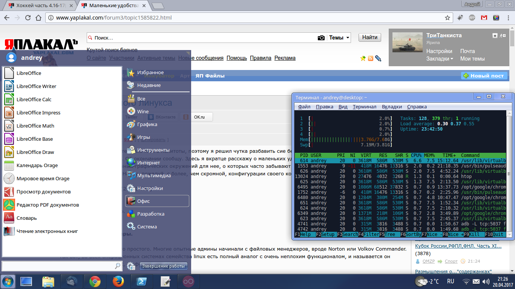Open the Мои темы link
The height and width of the screenshot is (289, 515).
point(472,59)
